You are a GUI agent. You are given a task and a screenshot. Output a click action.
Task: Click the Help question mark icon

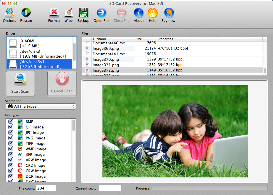point(152,13)
